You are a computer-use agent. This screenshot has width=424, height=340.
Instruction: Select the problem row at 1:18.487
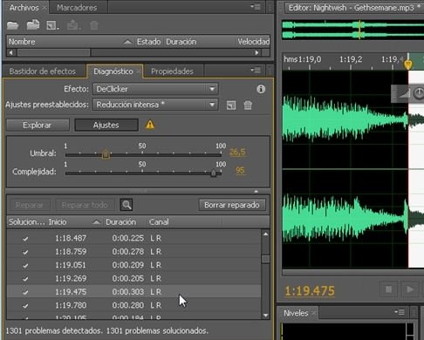click(133, 238)
